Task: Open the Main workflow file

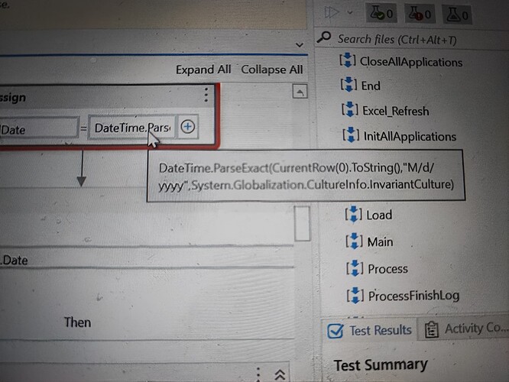Action: (x=380, y=241)
